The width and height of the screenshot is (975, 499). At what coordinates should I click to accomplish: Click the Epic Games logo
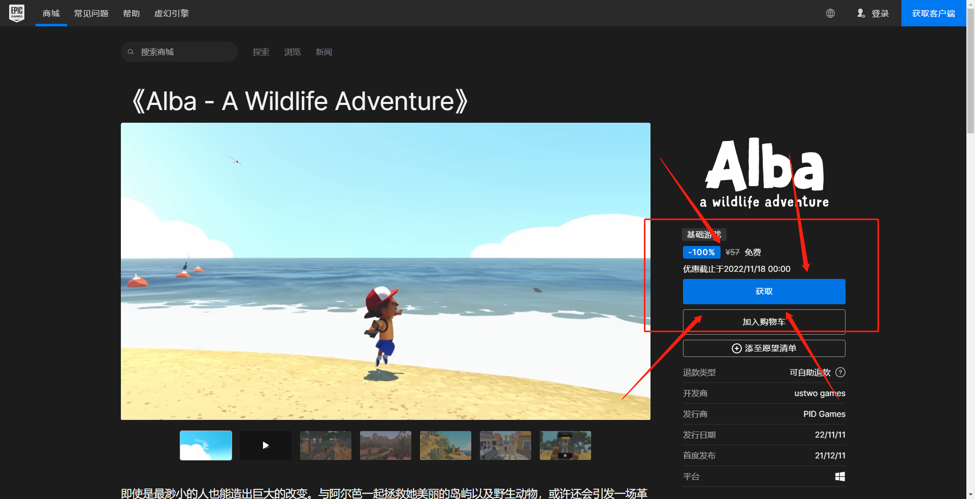click(x=17, y=13)
